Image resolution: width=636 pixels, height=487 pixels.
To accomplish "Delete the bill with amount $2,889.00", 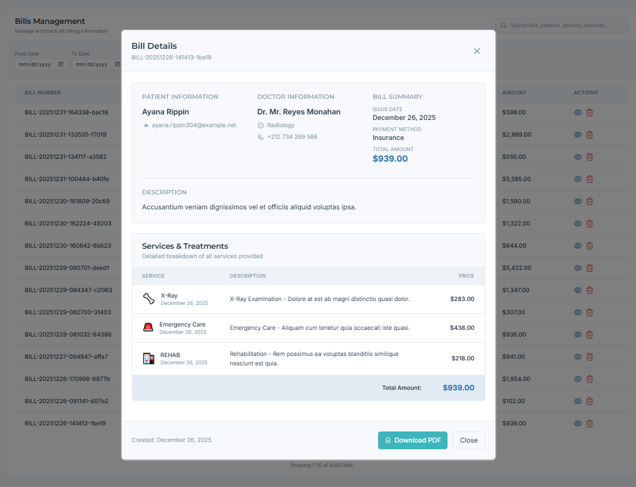I will tap(590, 135).
